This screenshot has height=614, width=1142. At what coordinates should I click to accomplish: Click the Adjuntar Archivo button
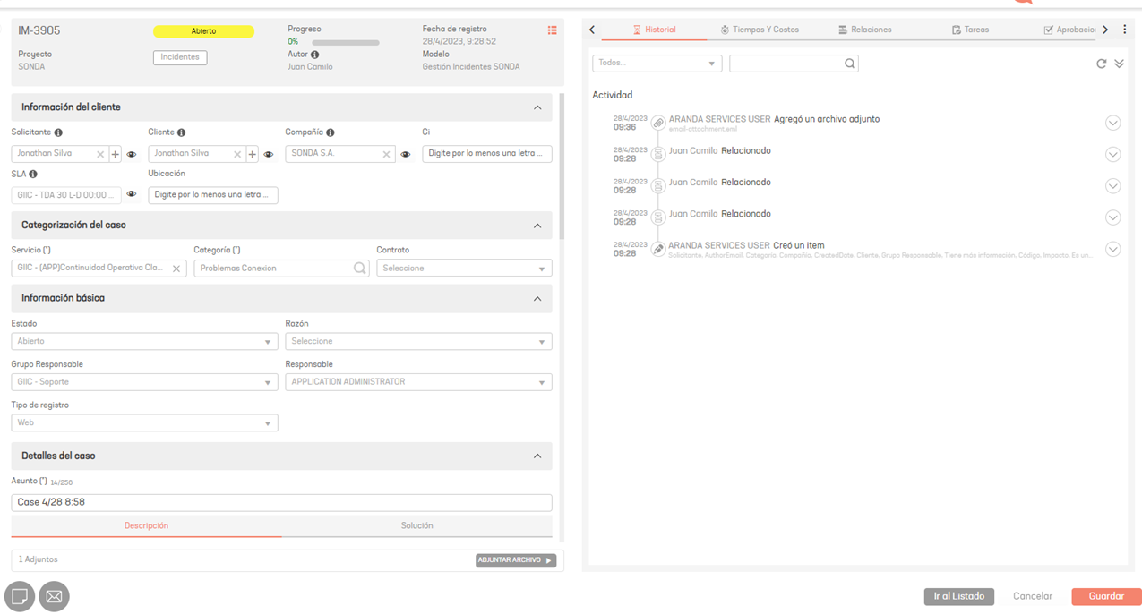[x=516, y=560]
